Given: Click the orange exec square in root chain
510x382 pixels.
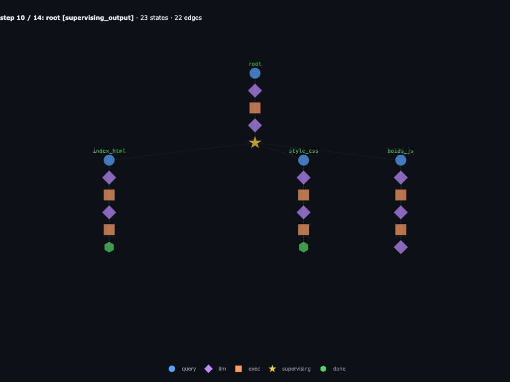Looking at the screenshot, I should coord(255,108).
